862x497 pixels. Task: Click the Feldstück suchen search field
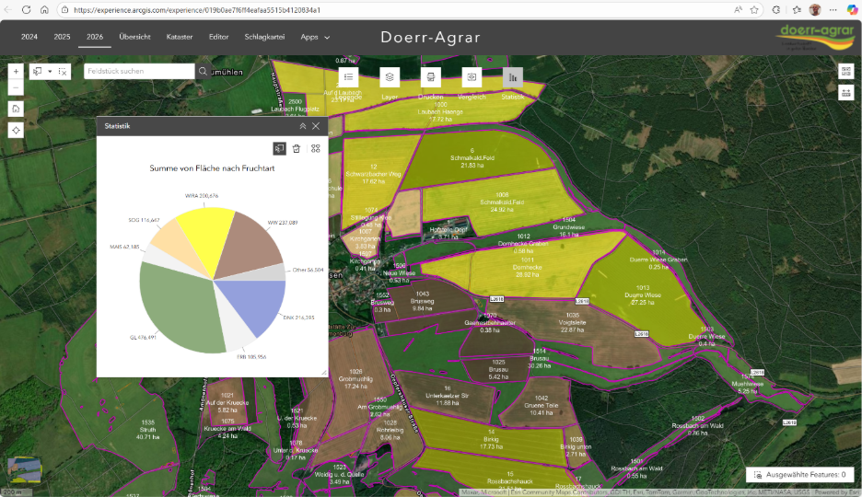(138, 71)
